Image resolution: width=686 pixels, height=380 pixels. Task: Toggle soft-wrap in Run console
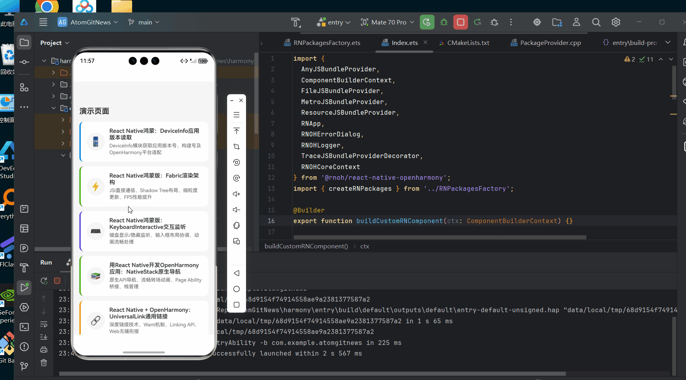click(44, 324)
